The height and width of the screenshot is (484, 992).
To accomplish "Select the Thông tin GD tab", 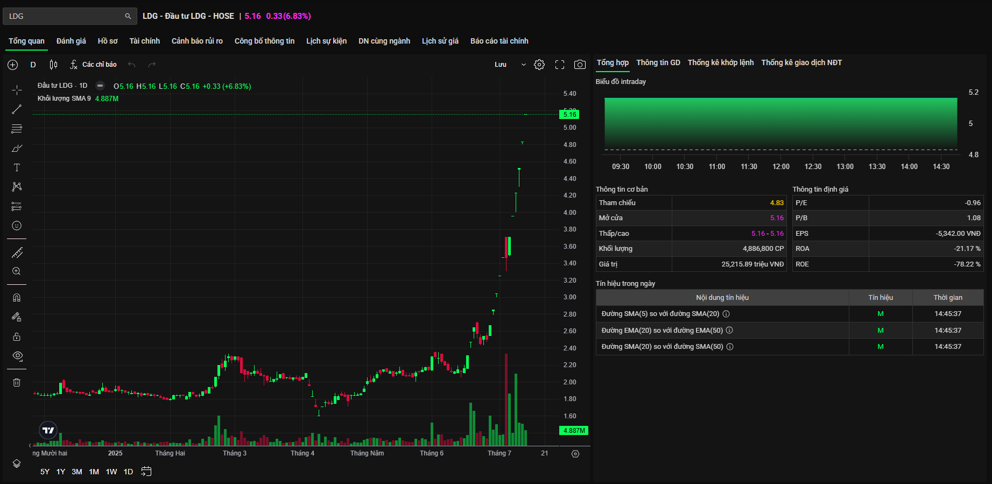I will 658,62.
